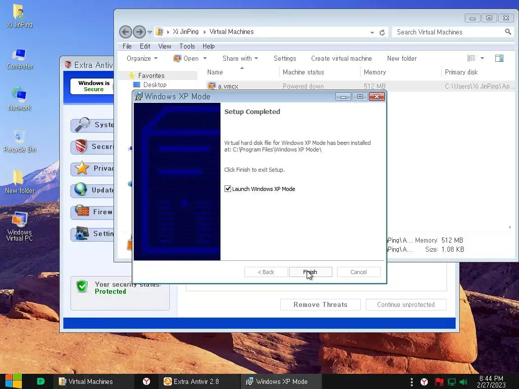Click the Security shield icon in Extra Antivir

click(x=81, y=146)
